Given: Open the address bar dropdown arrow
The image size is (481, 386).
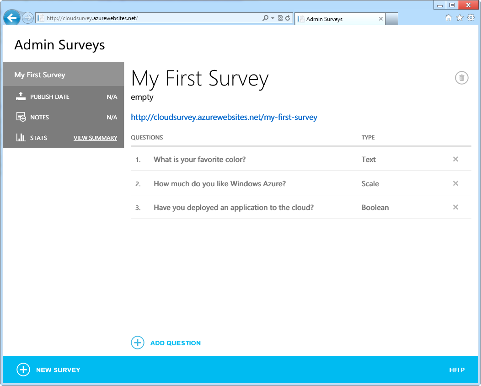Looking at the screenshot, I should pos(273,18).
